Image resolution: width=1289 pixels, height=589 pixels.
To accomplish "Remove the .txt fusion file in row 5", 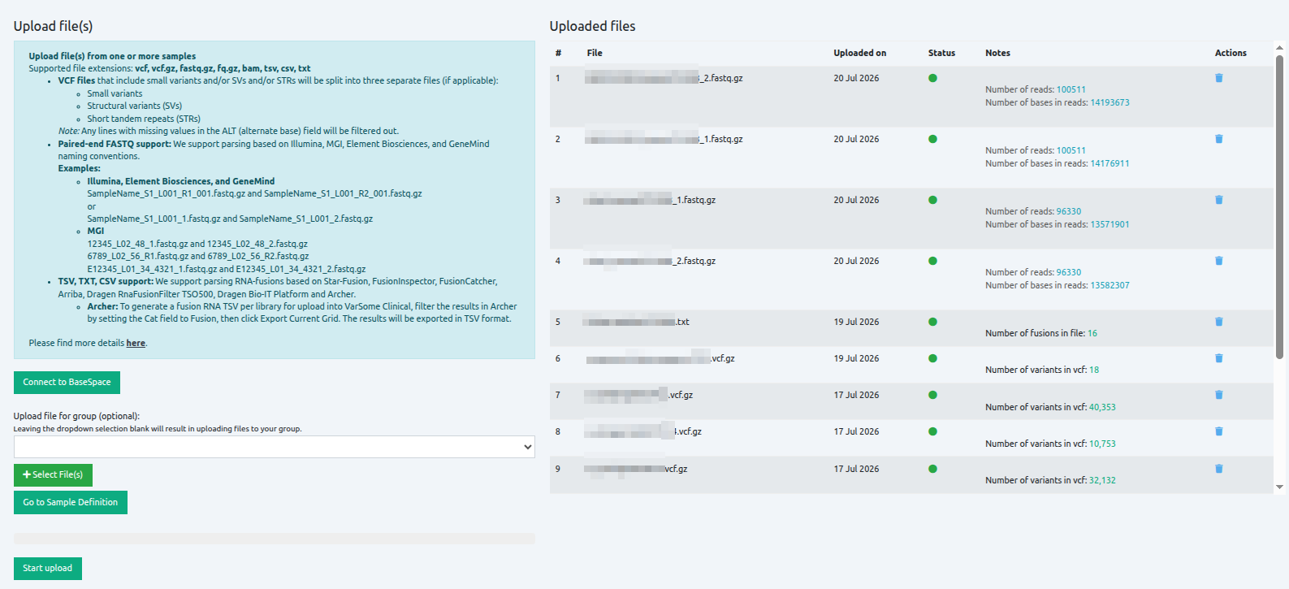I will coord(1218,322).
